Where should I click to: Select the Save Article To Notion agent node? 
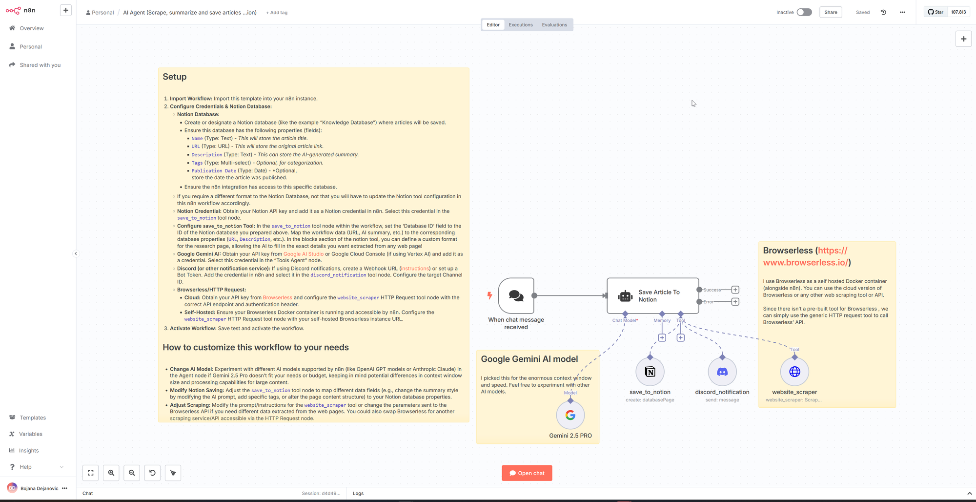point(653,295)
